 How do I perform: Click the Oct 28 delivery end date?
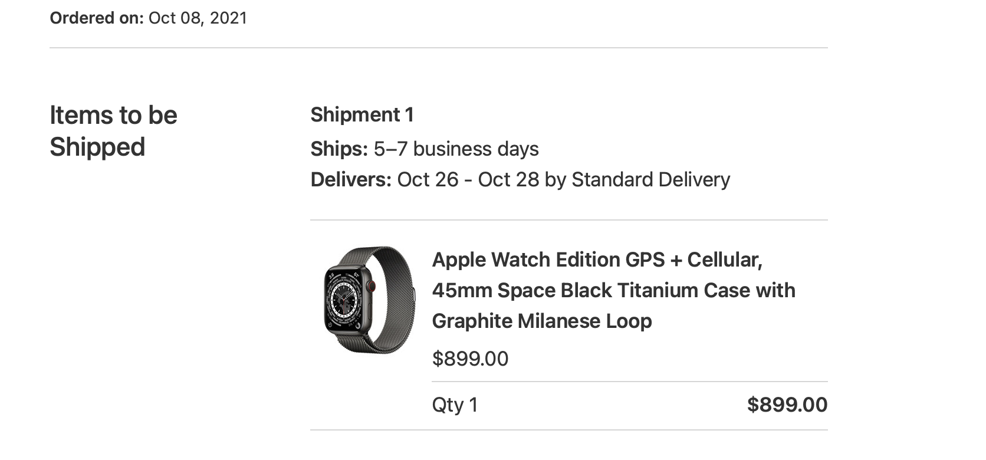(508, 179)
